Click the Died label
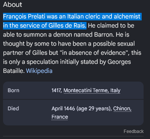 tap(13, 108)
